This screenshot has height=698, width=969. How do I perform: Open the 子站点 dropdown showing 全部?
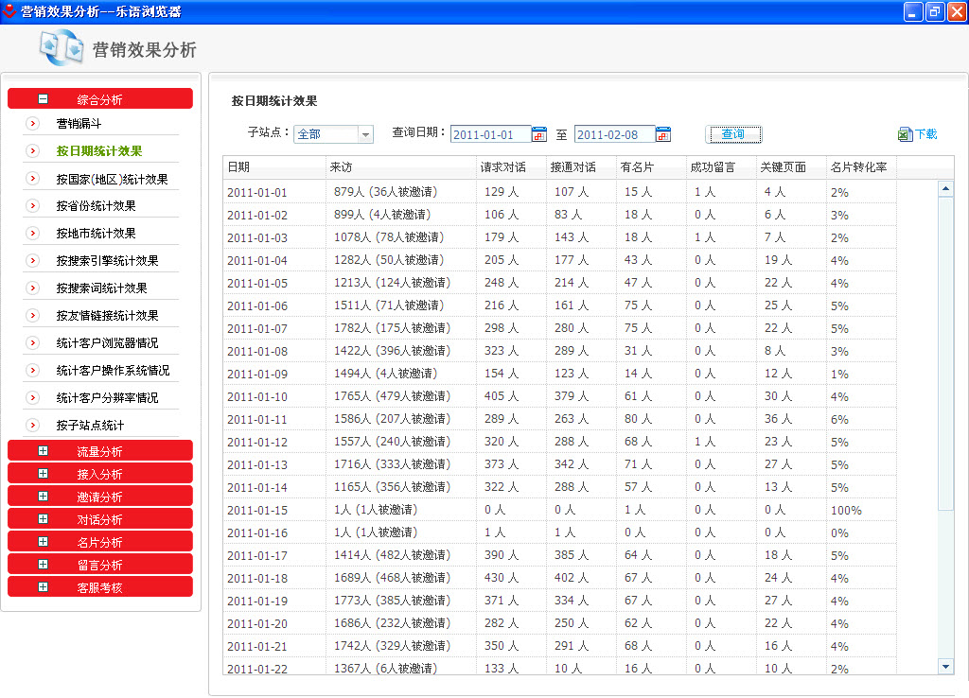point(334,134)
